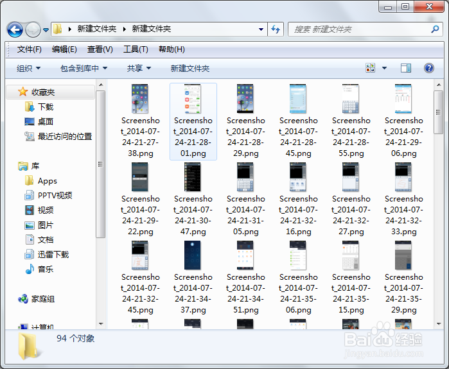Image resolution: width=449 pixels, height=369 pixels.
Task: Click the folder icon in address bar
Action: 58,29
